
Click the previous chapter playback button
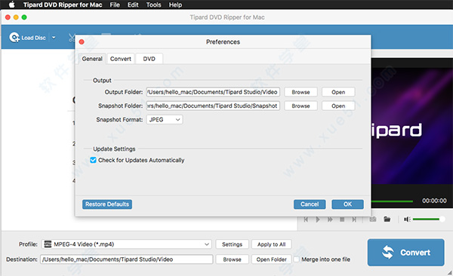(306, 219)
